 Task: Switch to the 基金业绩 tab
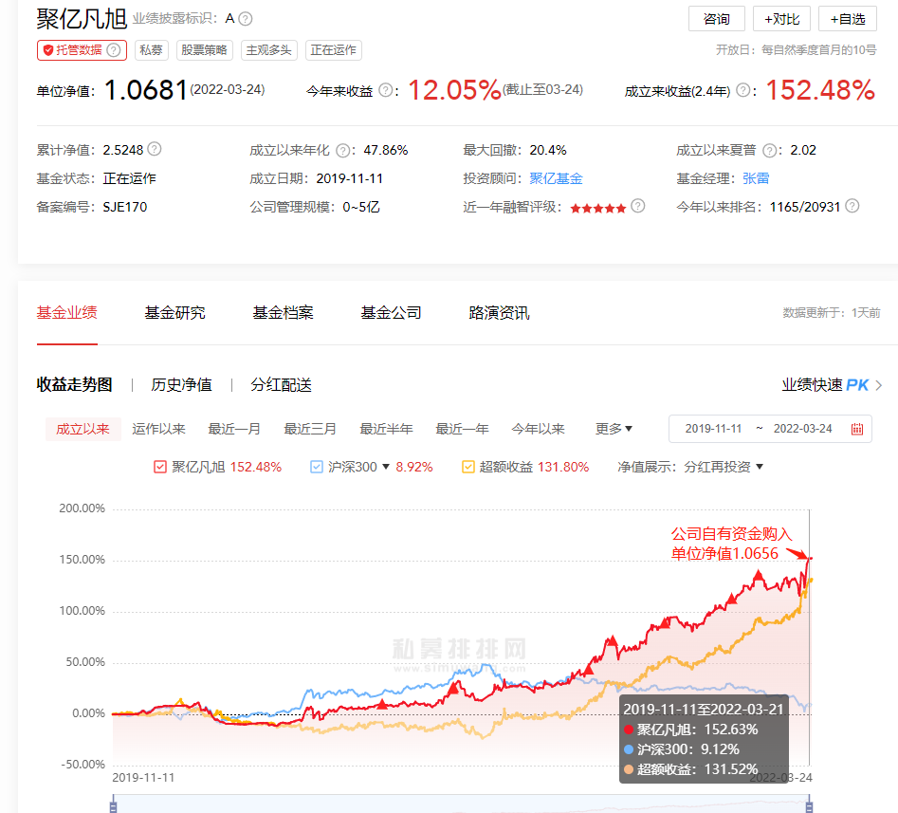(x=67, y=313)
